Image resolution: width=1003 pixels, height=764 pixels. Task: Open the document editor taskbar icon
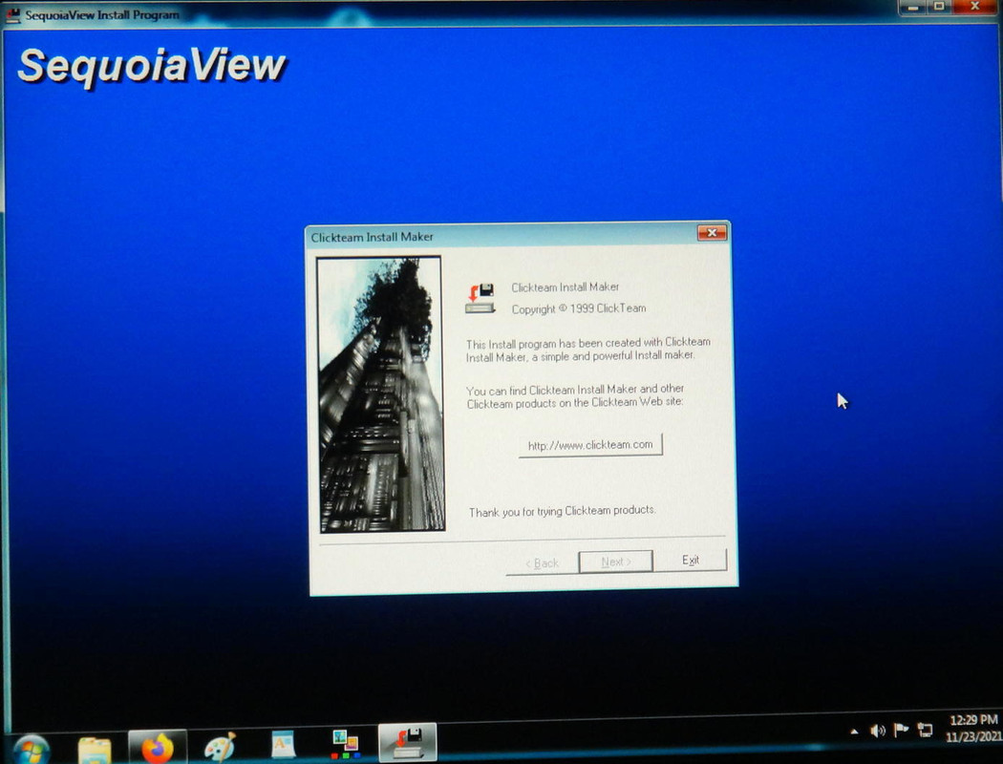pos(283,744)
